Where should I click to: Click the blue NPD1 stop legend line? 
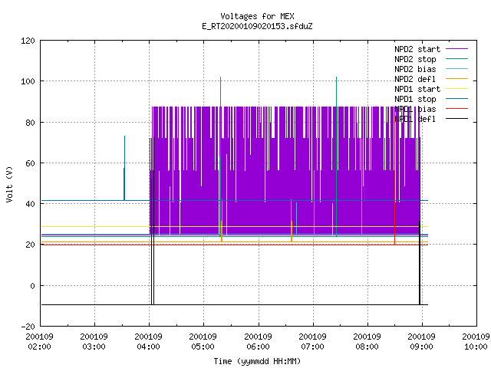pyautogui.click(x=456, y=99)
